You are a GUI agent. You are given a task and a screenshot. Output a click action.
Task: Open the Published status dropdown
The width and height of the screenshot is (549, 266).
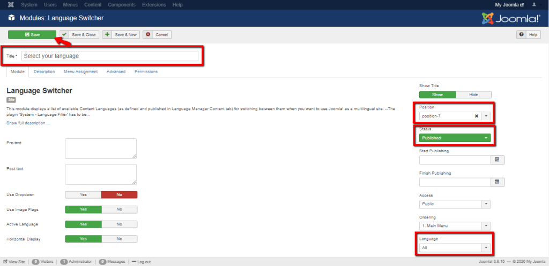(x=455, y=138)
